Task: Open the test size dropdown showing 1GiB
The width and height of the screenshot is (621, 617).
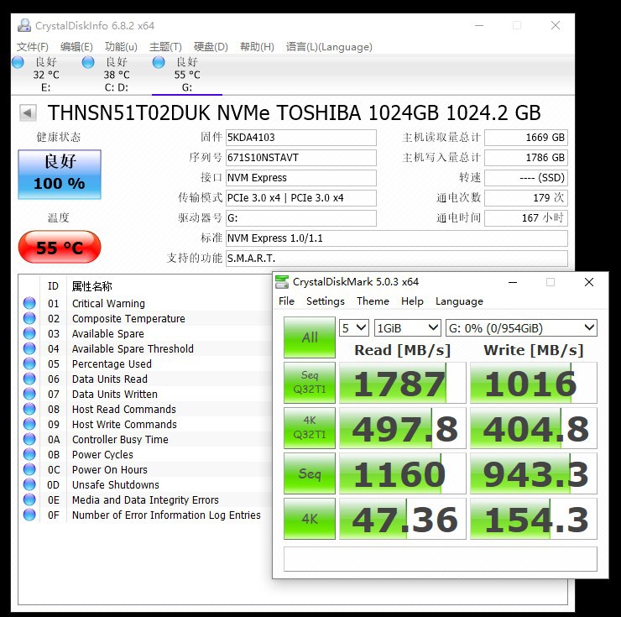Action: pos(408,328)
